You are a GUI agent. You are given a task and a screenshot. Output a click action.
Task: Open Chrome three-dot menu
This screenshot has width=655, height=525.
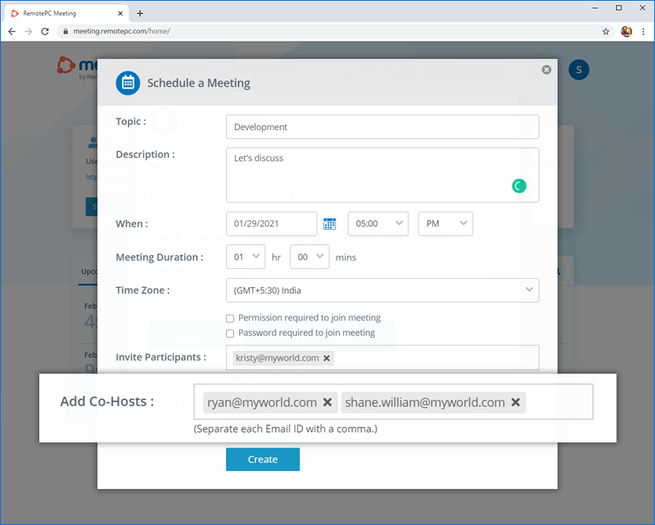(644, 31)
